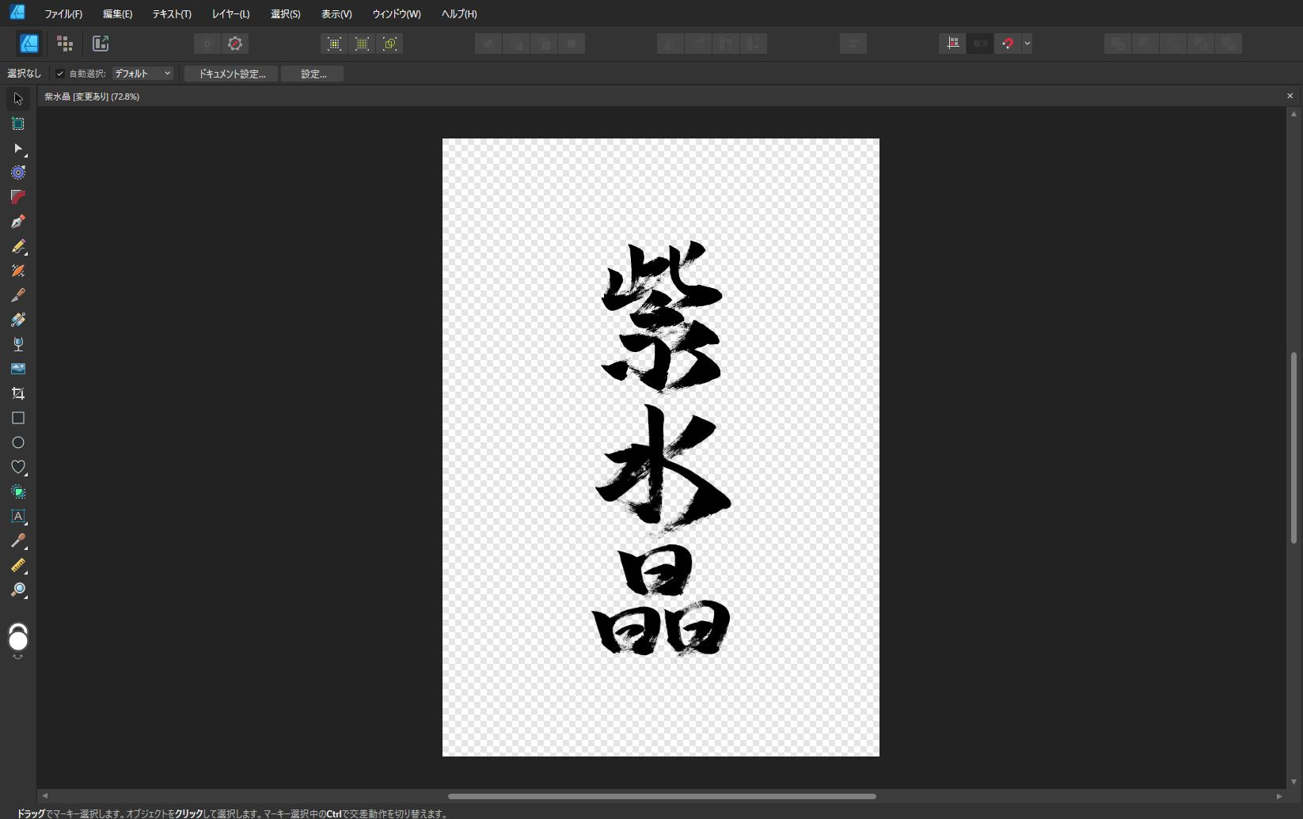Switch to the Pixel Persona
The height and width of the screenshot is (819, 1303).
click(x=65, y=44)
